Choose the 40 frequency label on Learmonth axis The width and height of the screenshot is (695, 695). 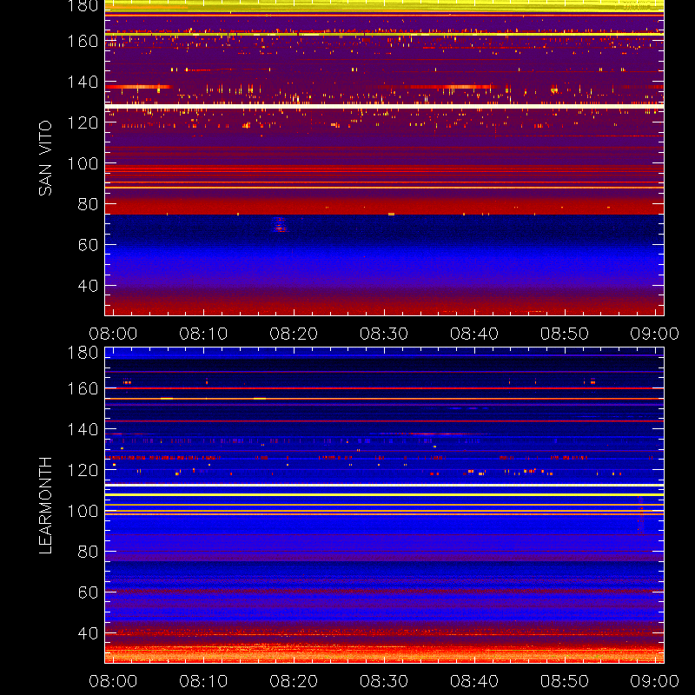coord(89,633)
